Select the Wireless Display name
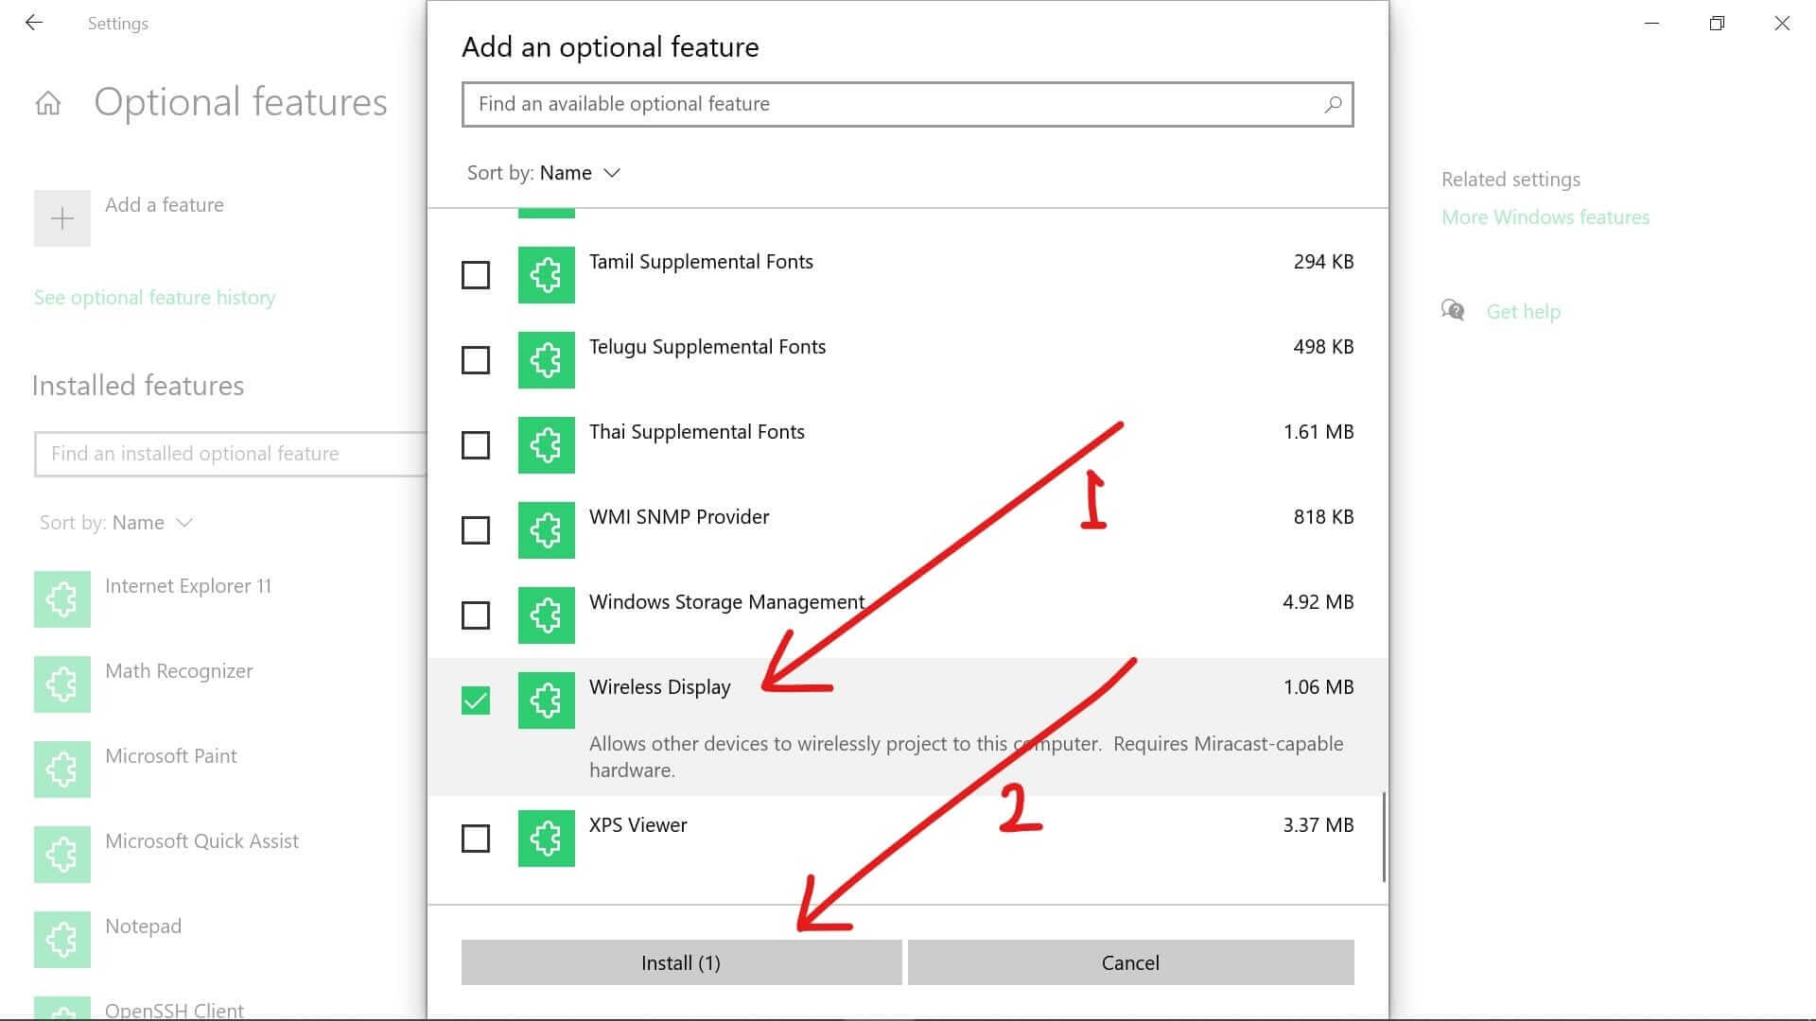Screen dimensions: 1816x1021 pyautogui.click(x=660, y=687)
